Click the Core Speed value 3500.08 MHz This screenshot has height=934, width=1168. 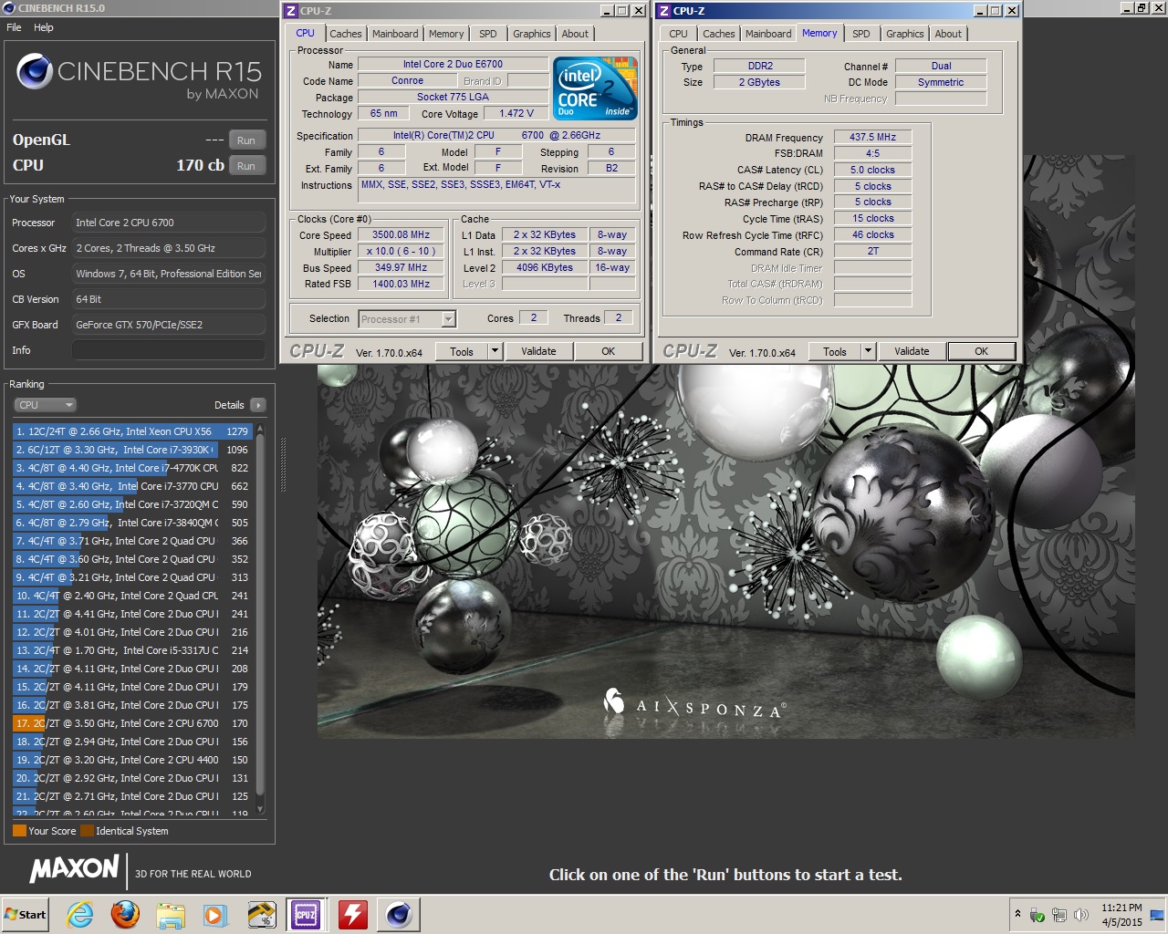click(401, 234)
